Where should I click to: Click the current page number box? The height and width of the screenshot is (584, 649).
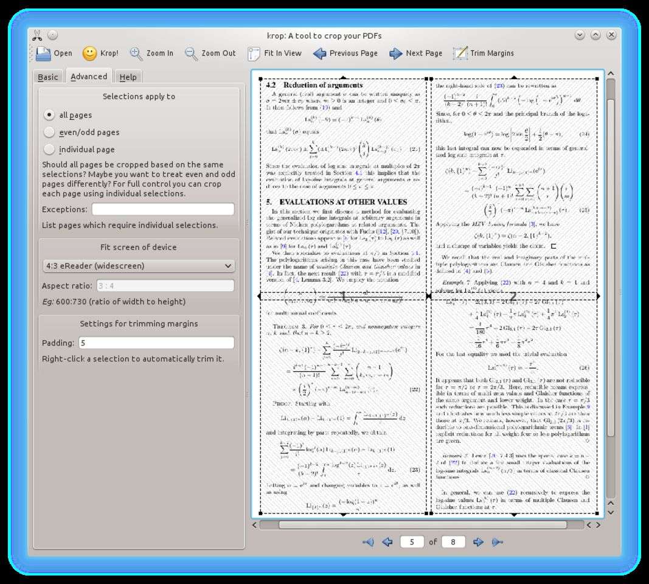(412, 541)
